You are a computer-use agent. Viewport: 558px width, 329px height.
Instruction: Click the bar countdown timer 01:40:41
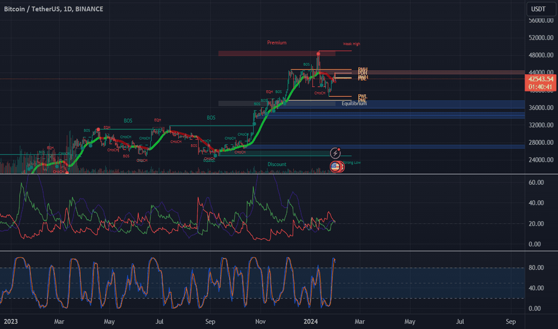541,87
